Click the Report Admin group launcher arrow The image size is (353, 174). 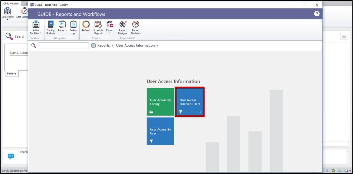pyautogui.click(x=141, y=39)
